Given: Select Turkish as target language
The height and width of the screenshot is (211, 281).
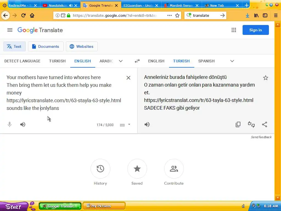Looking at the screenshot, I should [x=181, y=61].
